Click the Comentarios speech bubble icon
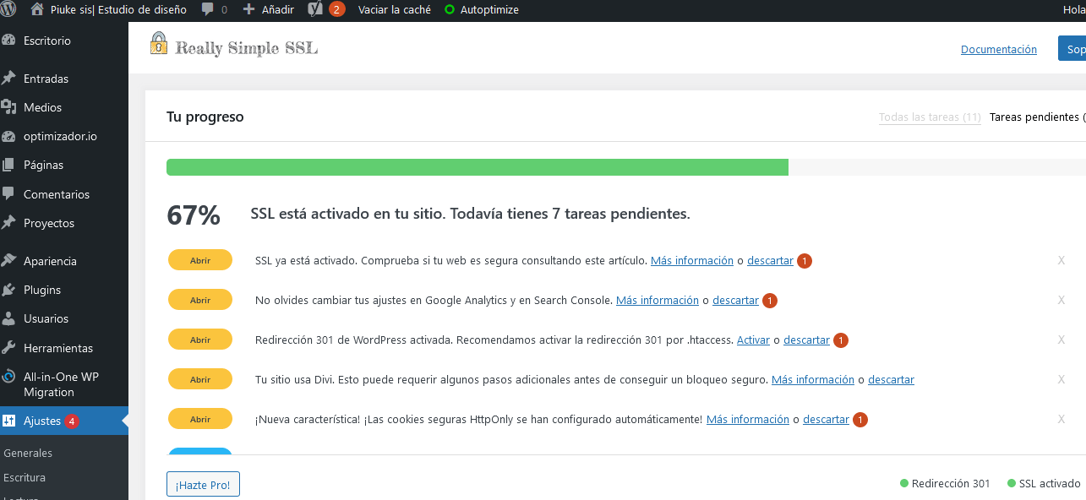Screen dimensions: 1086x500 point(8,193)
